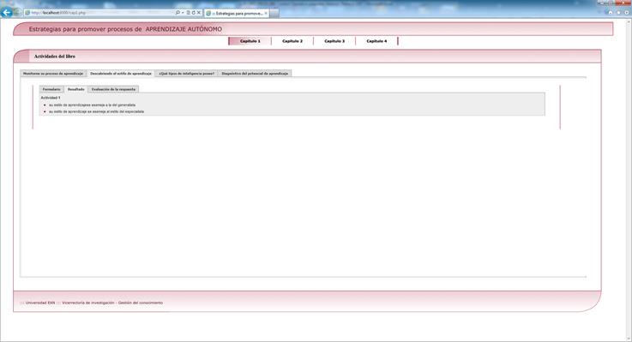Open a new blank browser tab
Screen dimensions: 632x342
pyautogui.click(x=274, y=14)
